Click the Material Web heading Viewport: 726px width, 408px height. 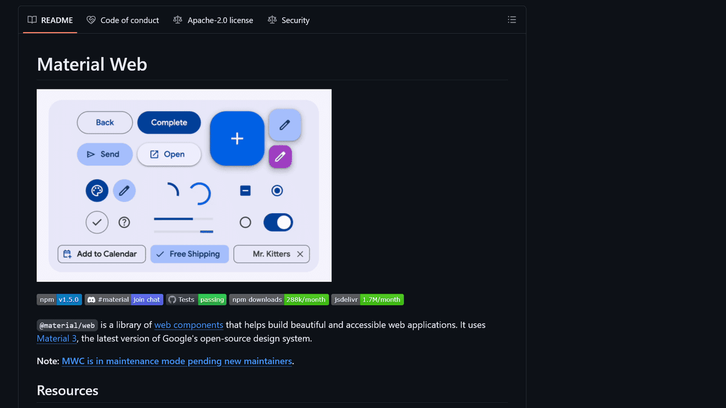[92, 64]
